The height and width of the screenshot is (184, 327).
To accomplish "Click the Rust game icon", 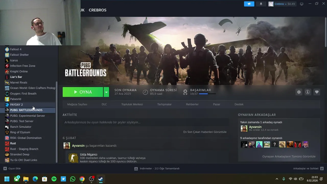I will point(7,143).
